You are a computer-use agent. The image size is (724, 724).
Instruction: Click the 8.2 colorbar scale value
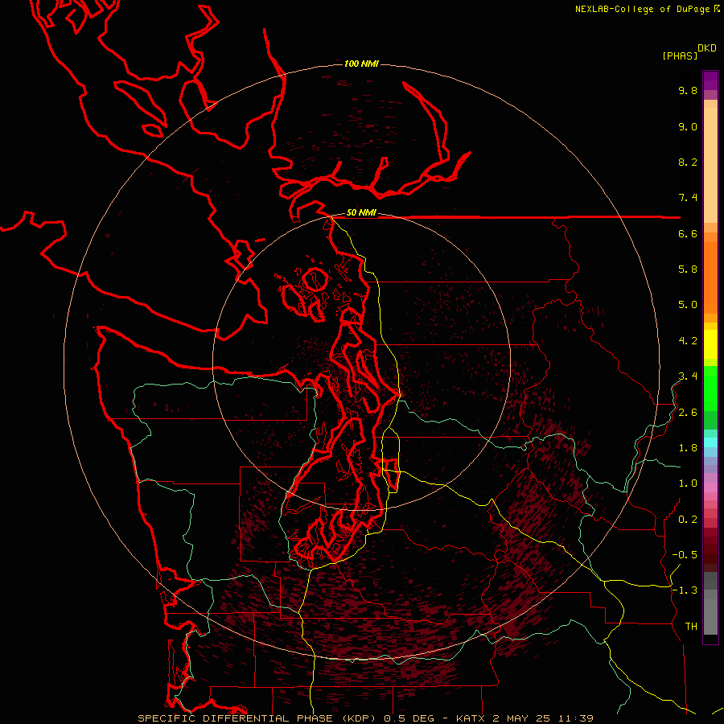pyautogui.click(x=688, y=162)
